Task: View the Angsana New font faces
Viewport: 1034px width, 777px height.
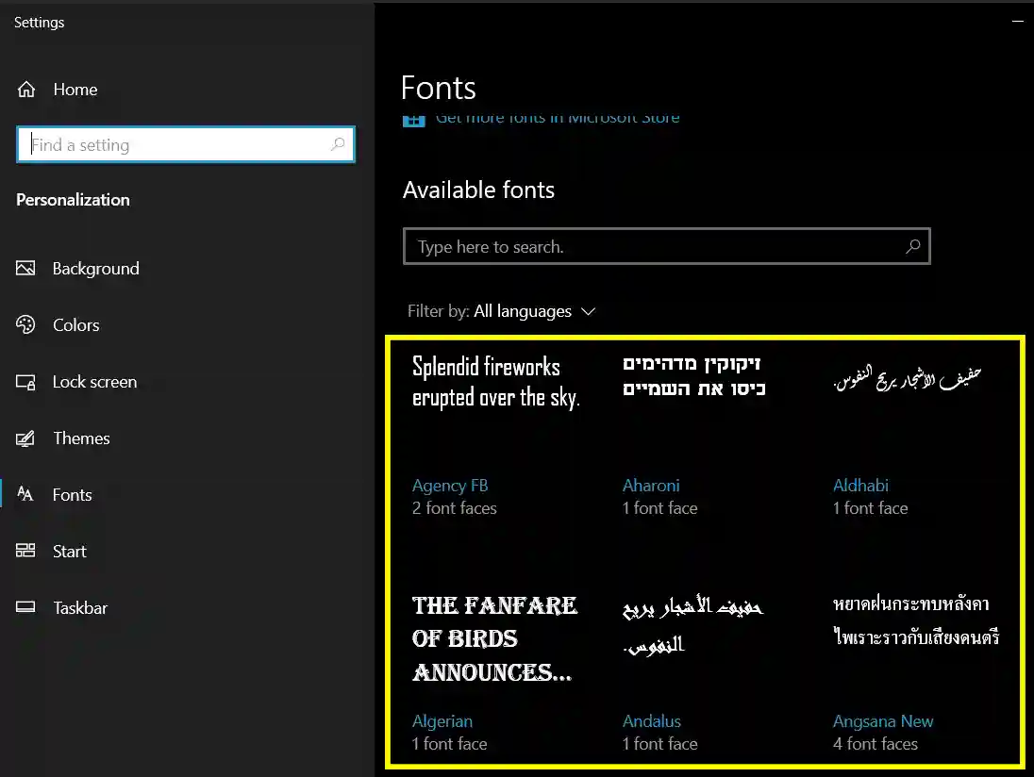Action: (883, 720)
